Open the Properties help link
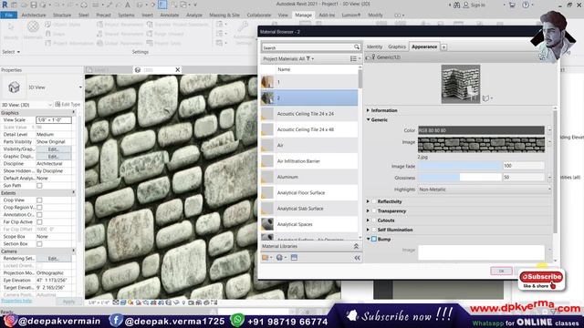This screenshot has width=584, height=328. click(x=16, y=301)
